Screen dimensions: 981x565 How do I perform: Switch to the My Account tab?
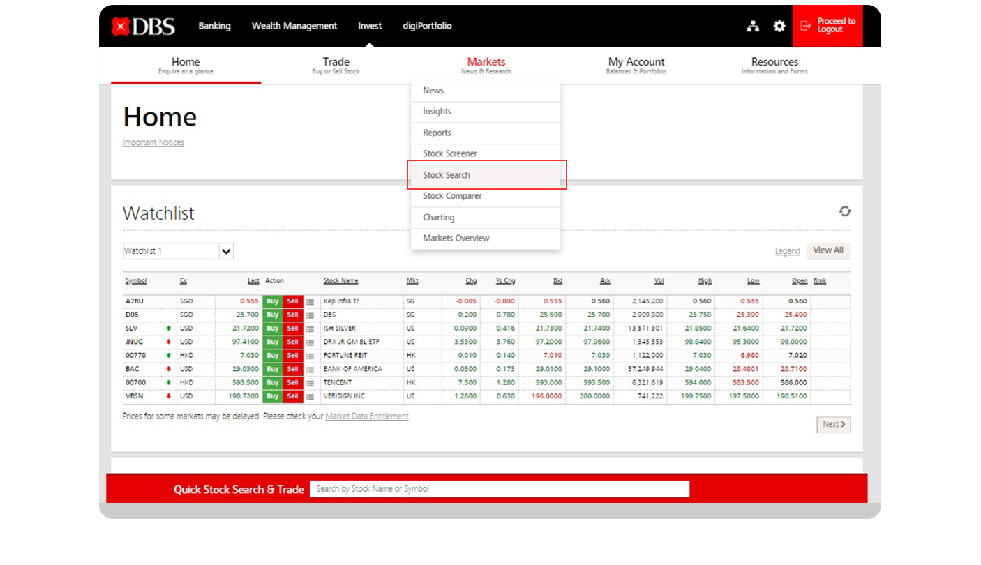[x=636, y=66]
